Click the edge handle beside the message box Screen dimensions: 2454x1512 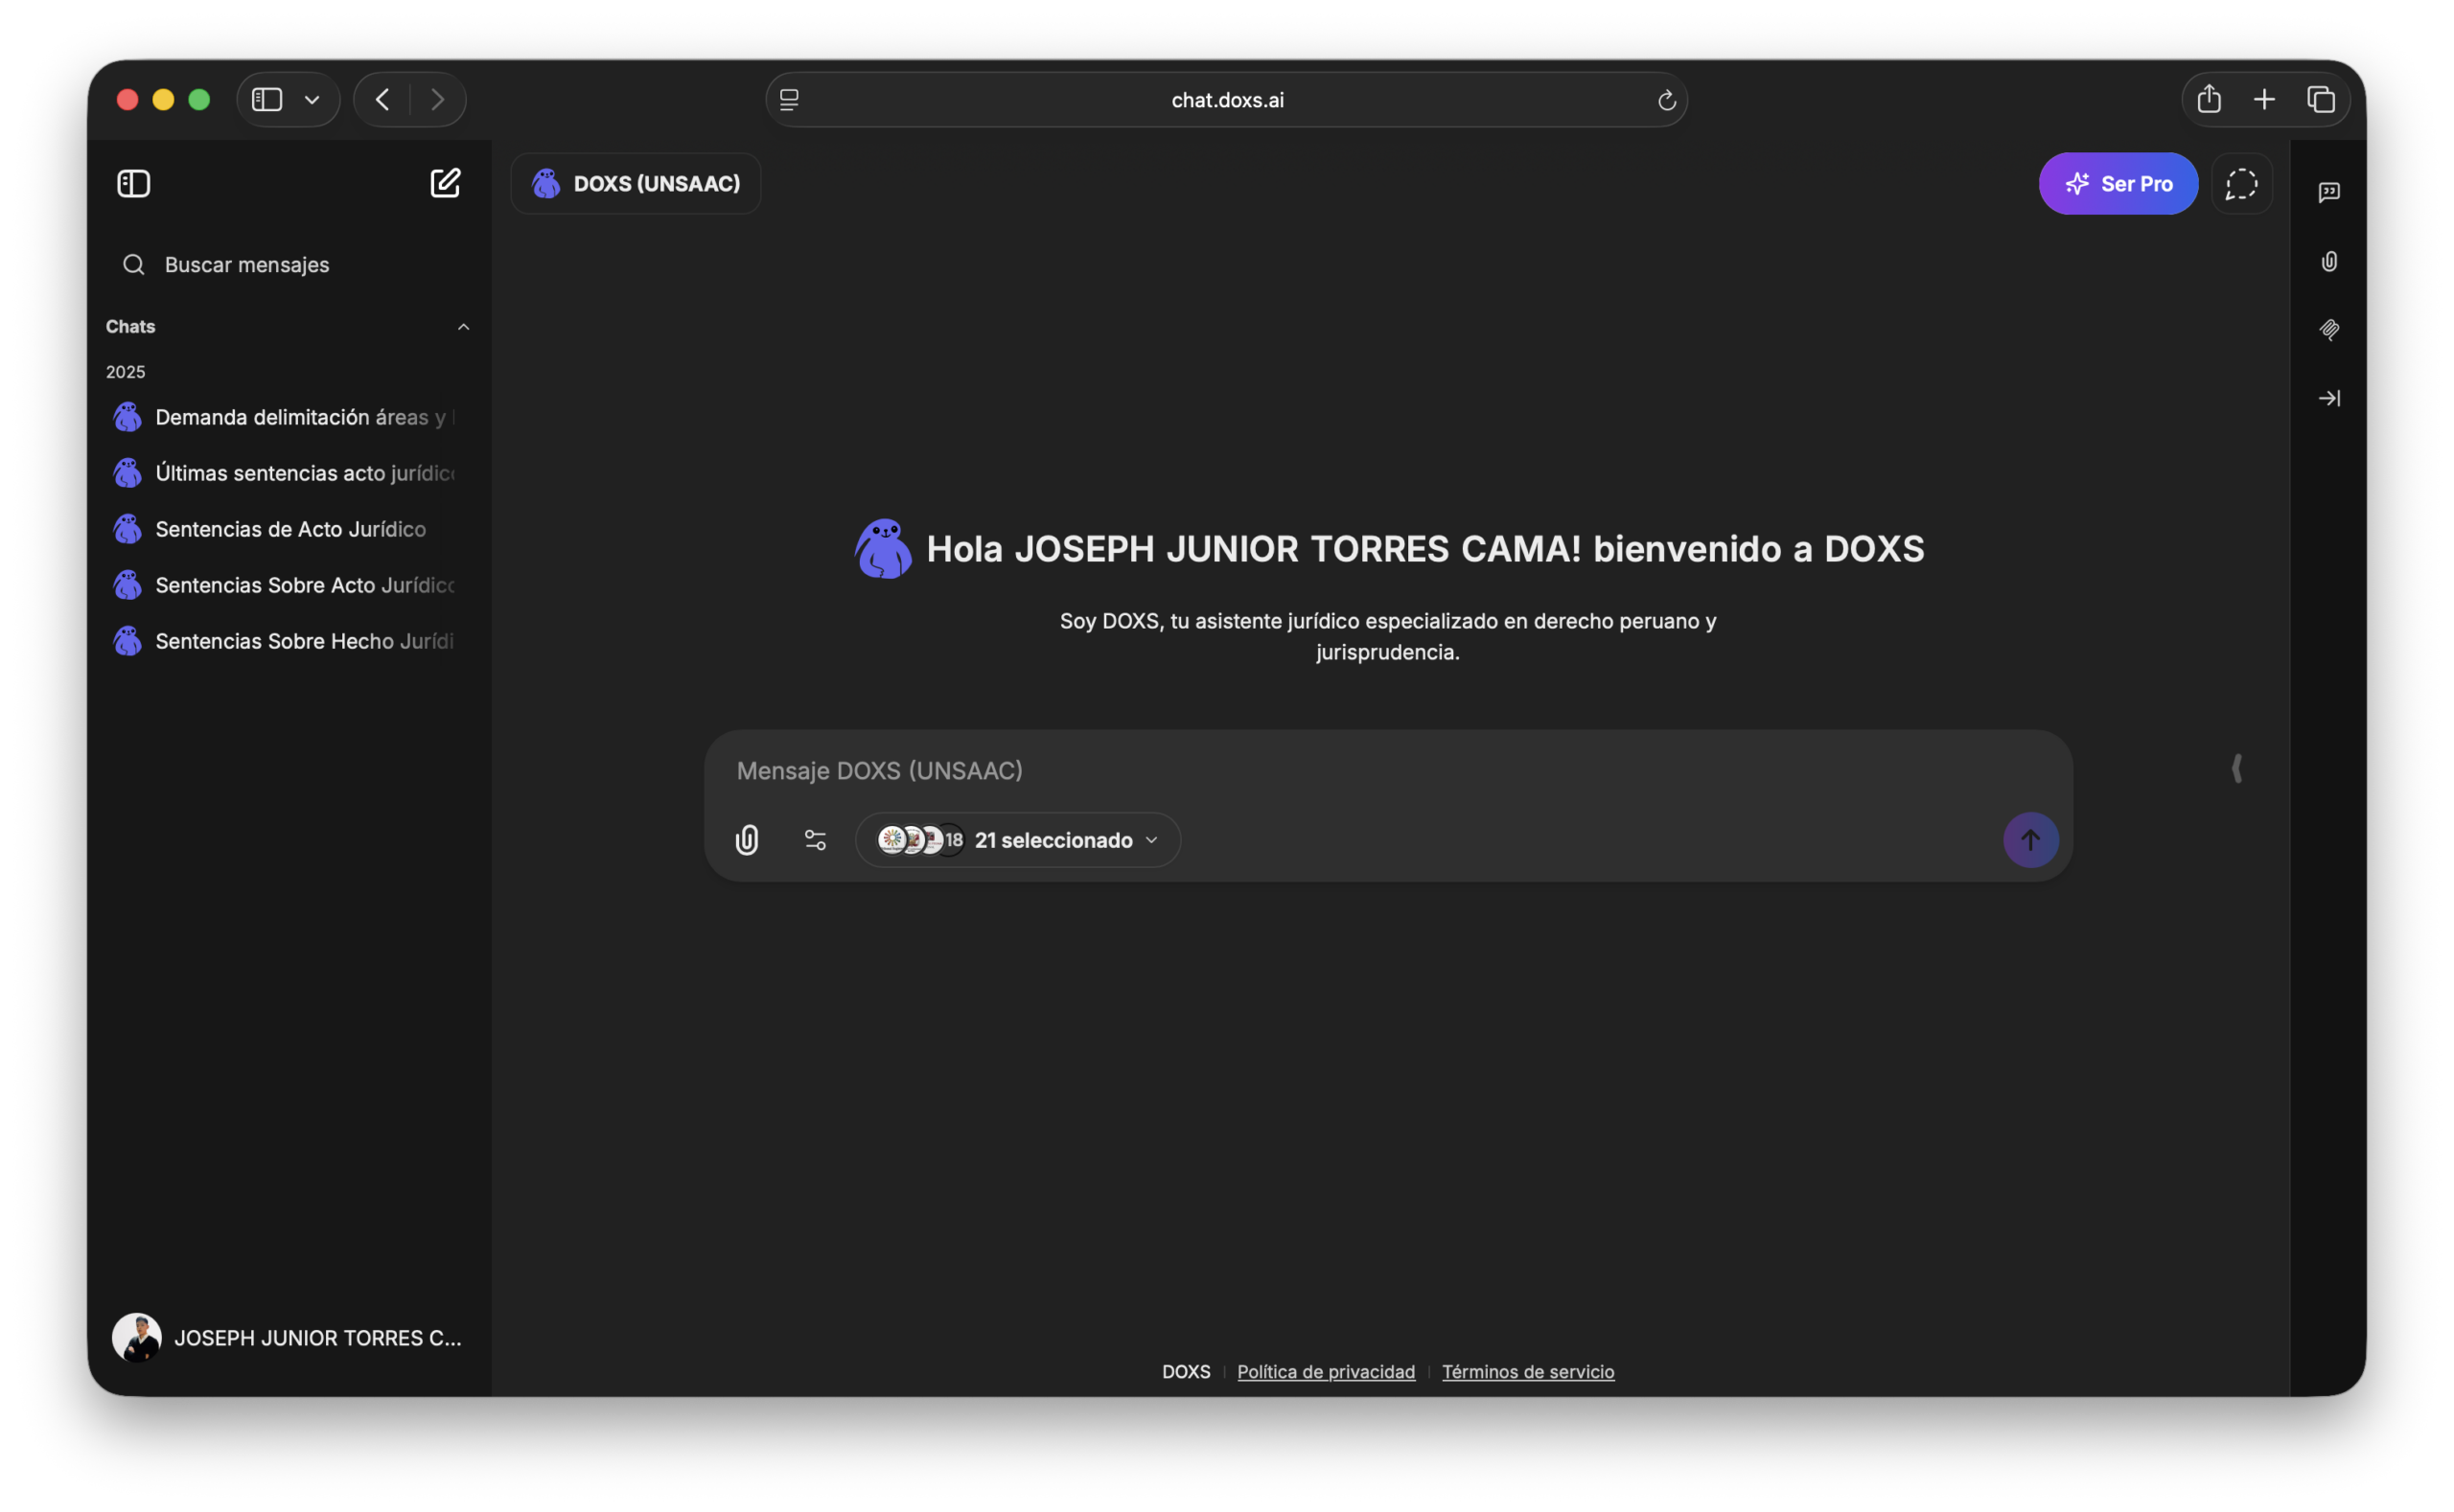pos(2235,768)
